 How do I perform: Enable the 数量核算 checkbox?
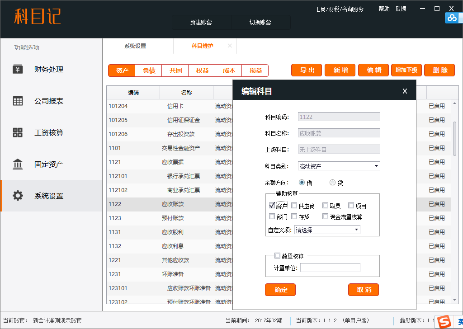pos(277,256)
